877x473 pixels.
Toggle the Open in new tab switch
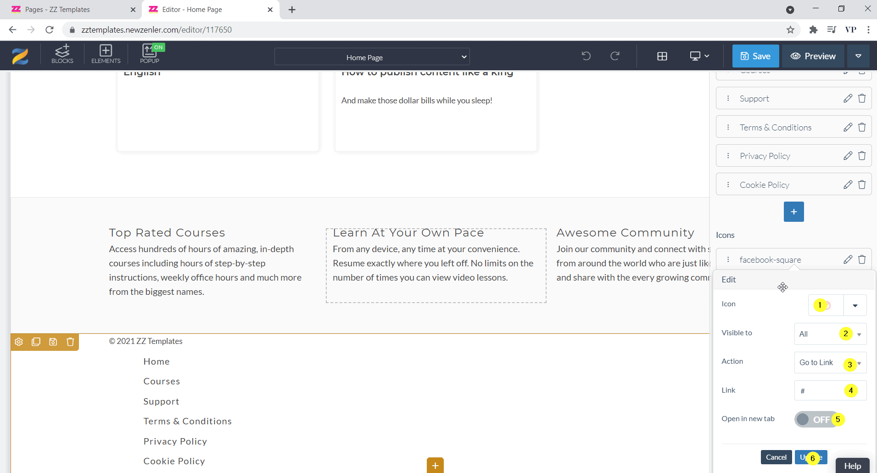coord(815,419)
